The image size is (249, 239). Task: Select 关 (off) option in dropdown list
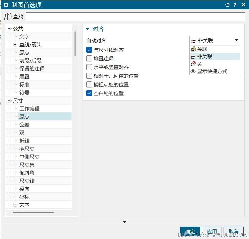click(x=200, y=64)
